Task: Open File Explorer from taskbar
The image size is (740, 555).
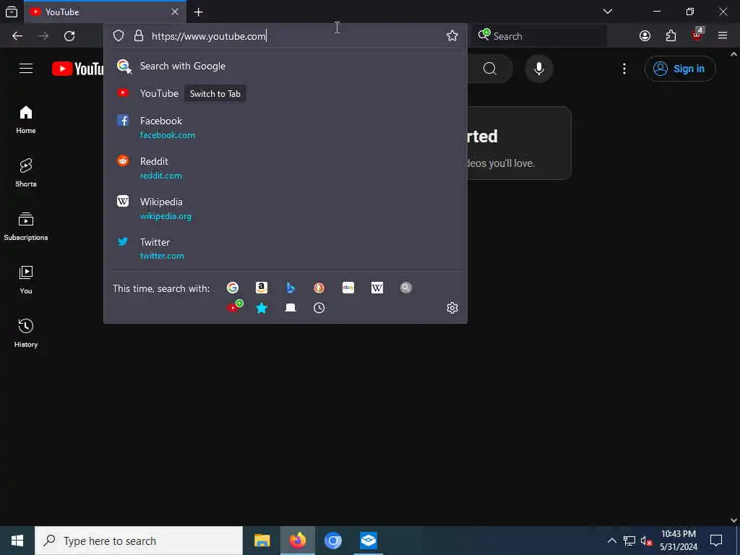Action: (x=262, y=541)
